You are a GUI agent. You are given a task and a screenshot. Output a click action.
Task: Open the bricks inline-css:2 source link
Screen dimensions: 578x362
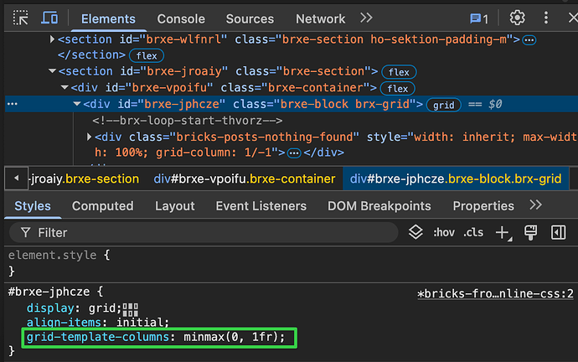click(496, 293)
